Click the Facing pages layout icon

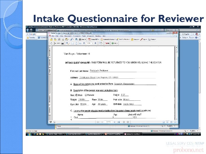click(x=175, y=122)
